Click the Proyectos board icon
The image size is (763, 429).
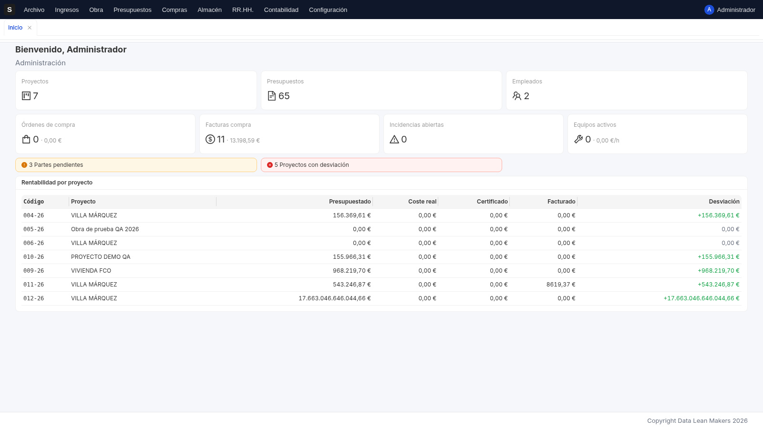(x=26, y=96)
